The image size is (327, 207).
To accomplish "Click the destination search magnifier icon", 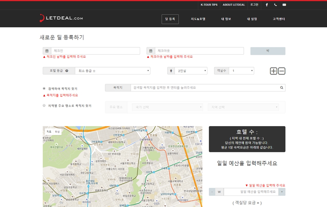I will pos(281,88).
